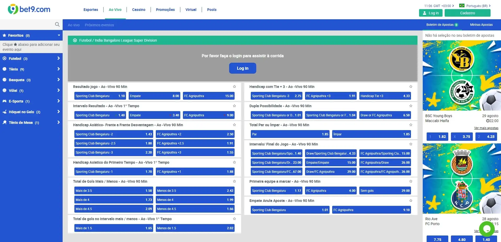Click the green Cadastro button
The height and width of the screenshot is (242, 501).
[467, 13]
